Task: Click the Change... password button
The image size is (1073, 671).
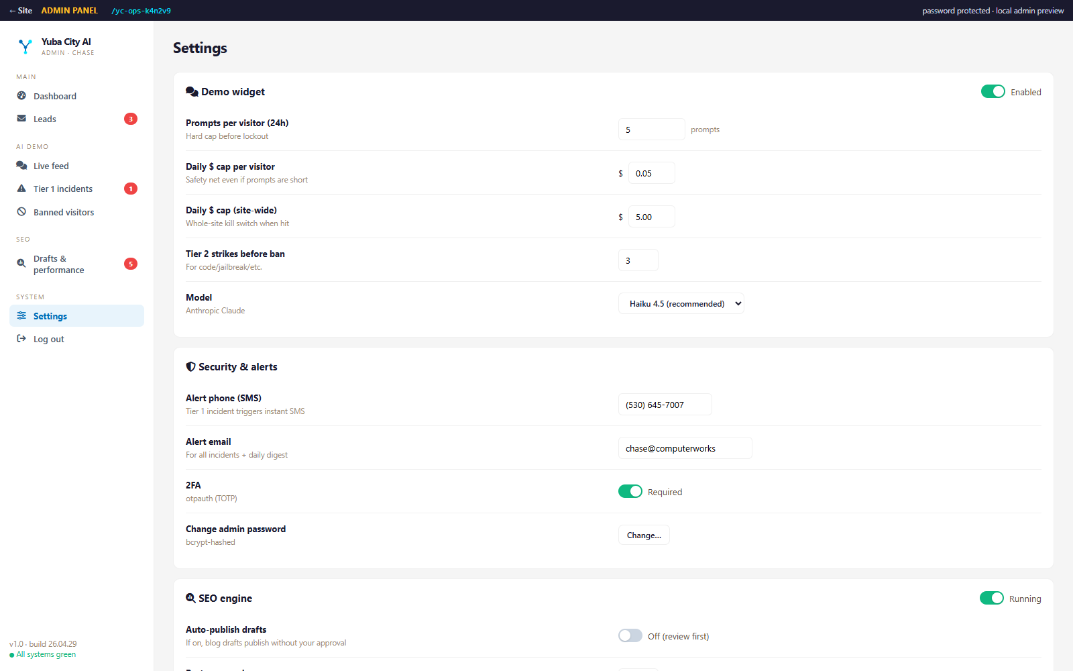Action: click(644, 535)
